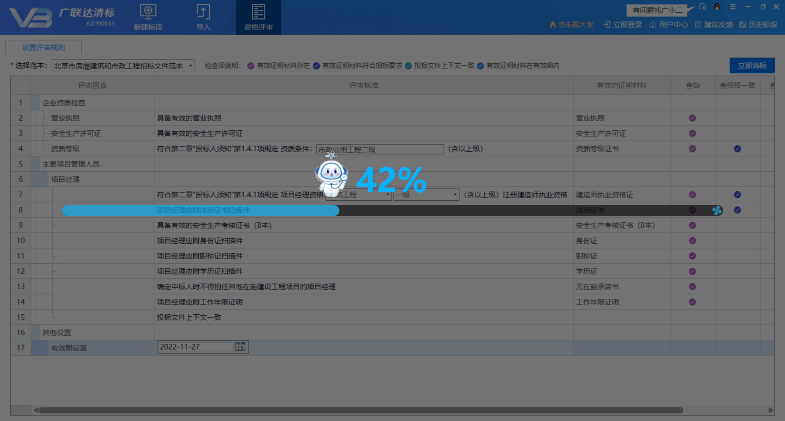The image size is (785, 421).
Task: Click the VB 广联达清标 logo
Action: point(61,17)
